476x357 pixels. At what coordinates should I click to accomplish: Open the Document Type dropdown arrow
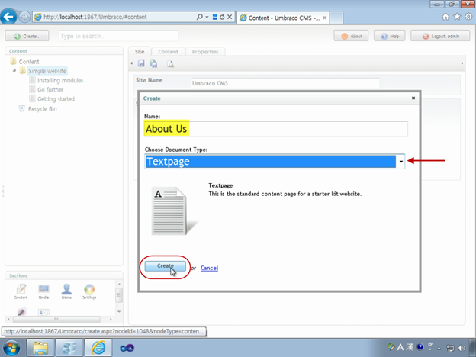click(400, 162)
